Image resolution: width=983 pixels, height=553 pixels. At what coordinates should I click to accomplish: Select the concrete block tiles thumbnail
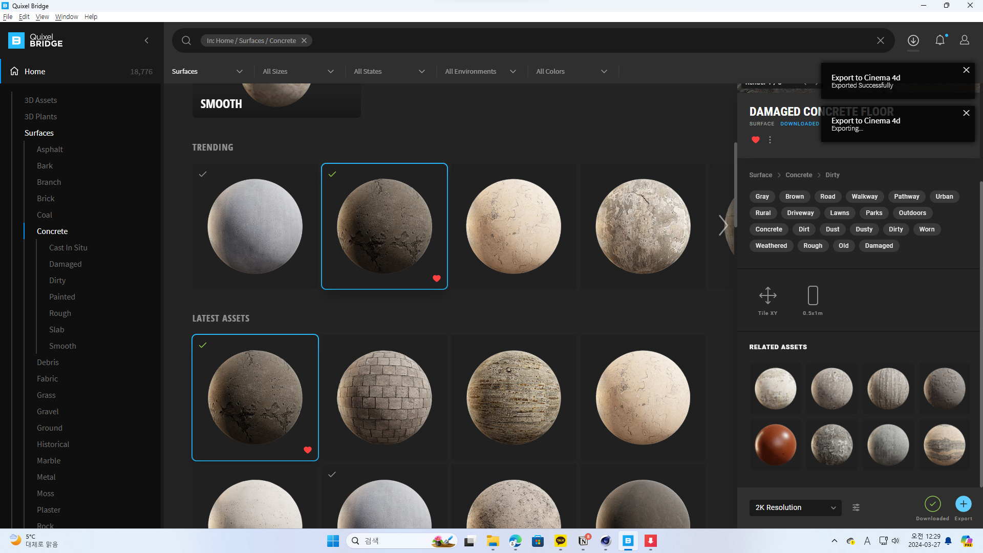(384, 397)
